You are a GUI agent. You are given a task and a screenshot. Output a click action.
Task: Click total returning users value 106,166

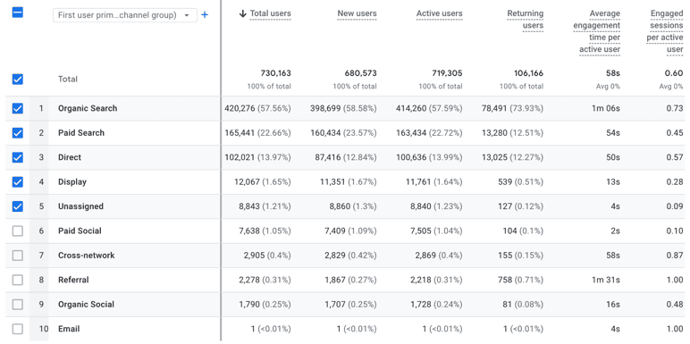(x=528, y=73)
